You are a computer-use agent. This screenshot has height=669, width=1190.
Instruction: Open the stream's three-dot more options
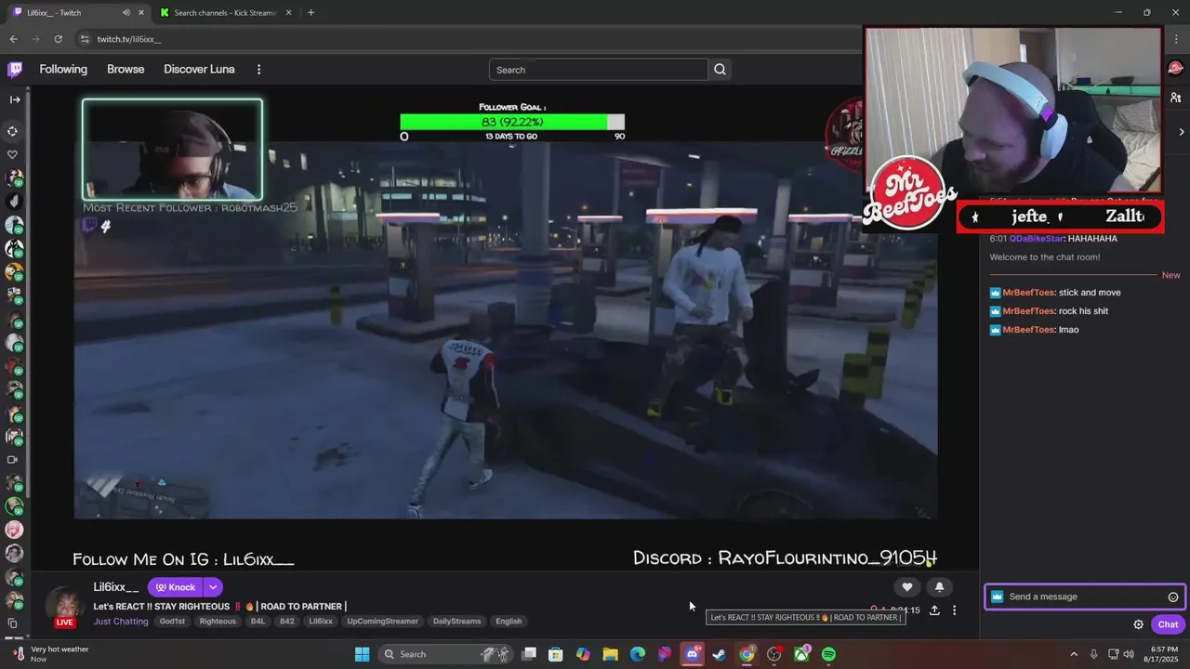tap(954, 610)
